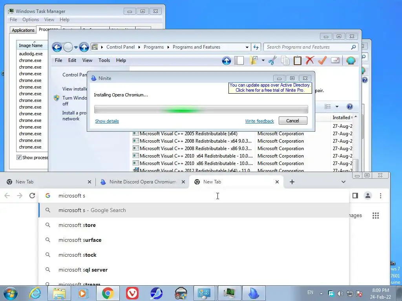
Task: Open the Windows Start menu
Action: tap(11, 293)
